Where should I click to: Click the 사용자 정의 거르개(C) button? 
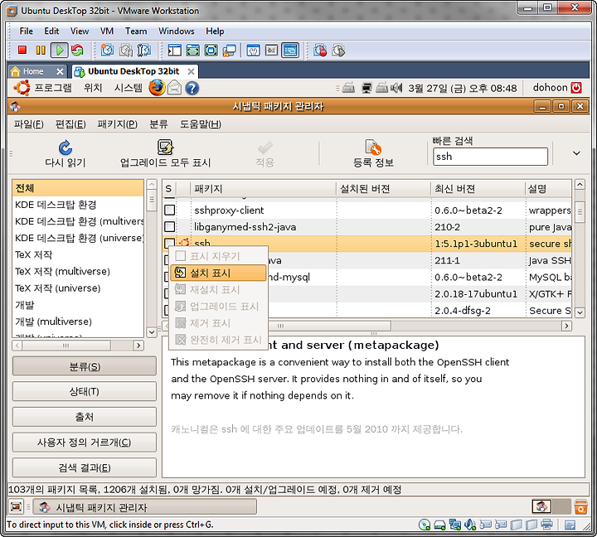(84, 443)
